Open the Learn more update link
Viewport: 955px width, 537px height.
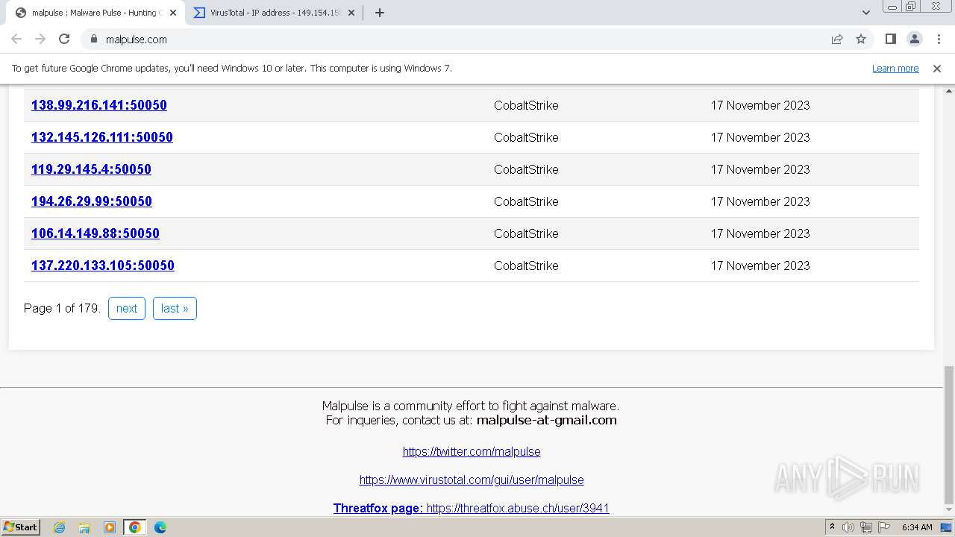[895, 69]
